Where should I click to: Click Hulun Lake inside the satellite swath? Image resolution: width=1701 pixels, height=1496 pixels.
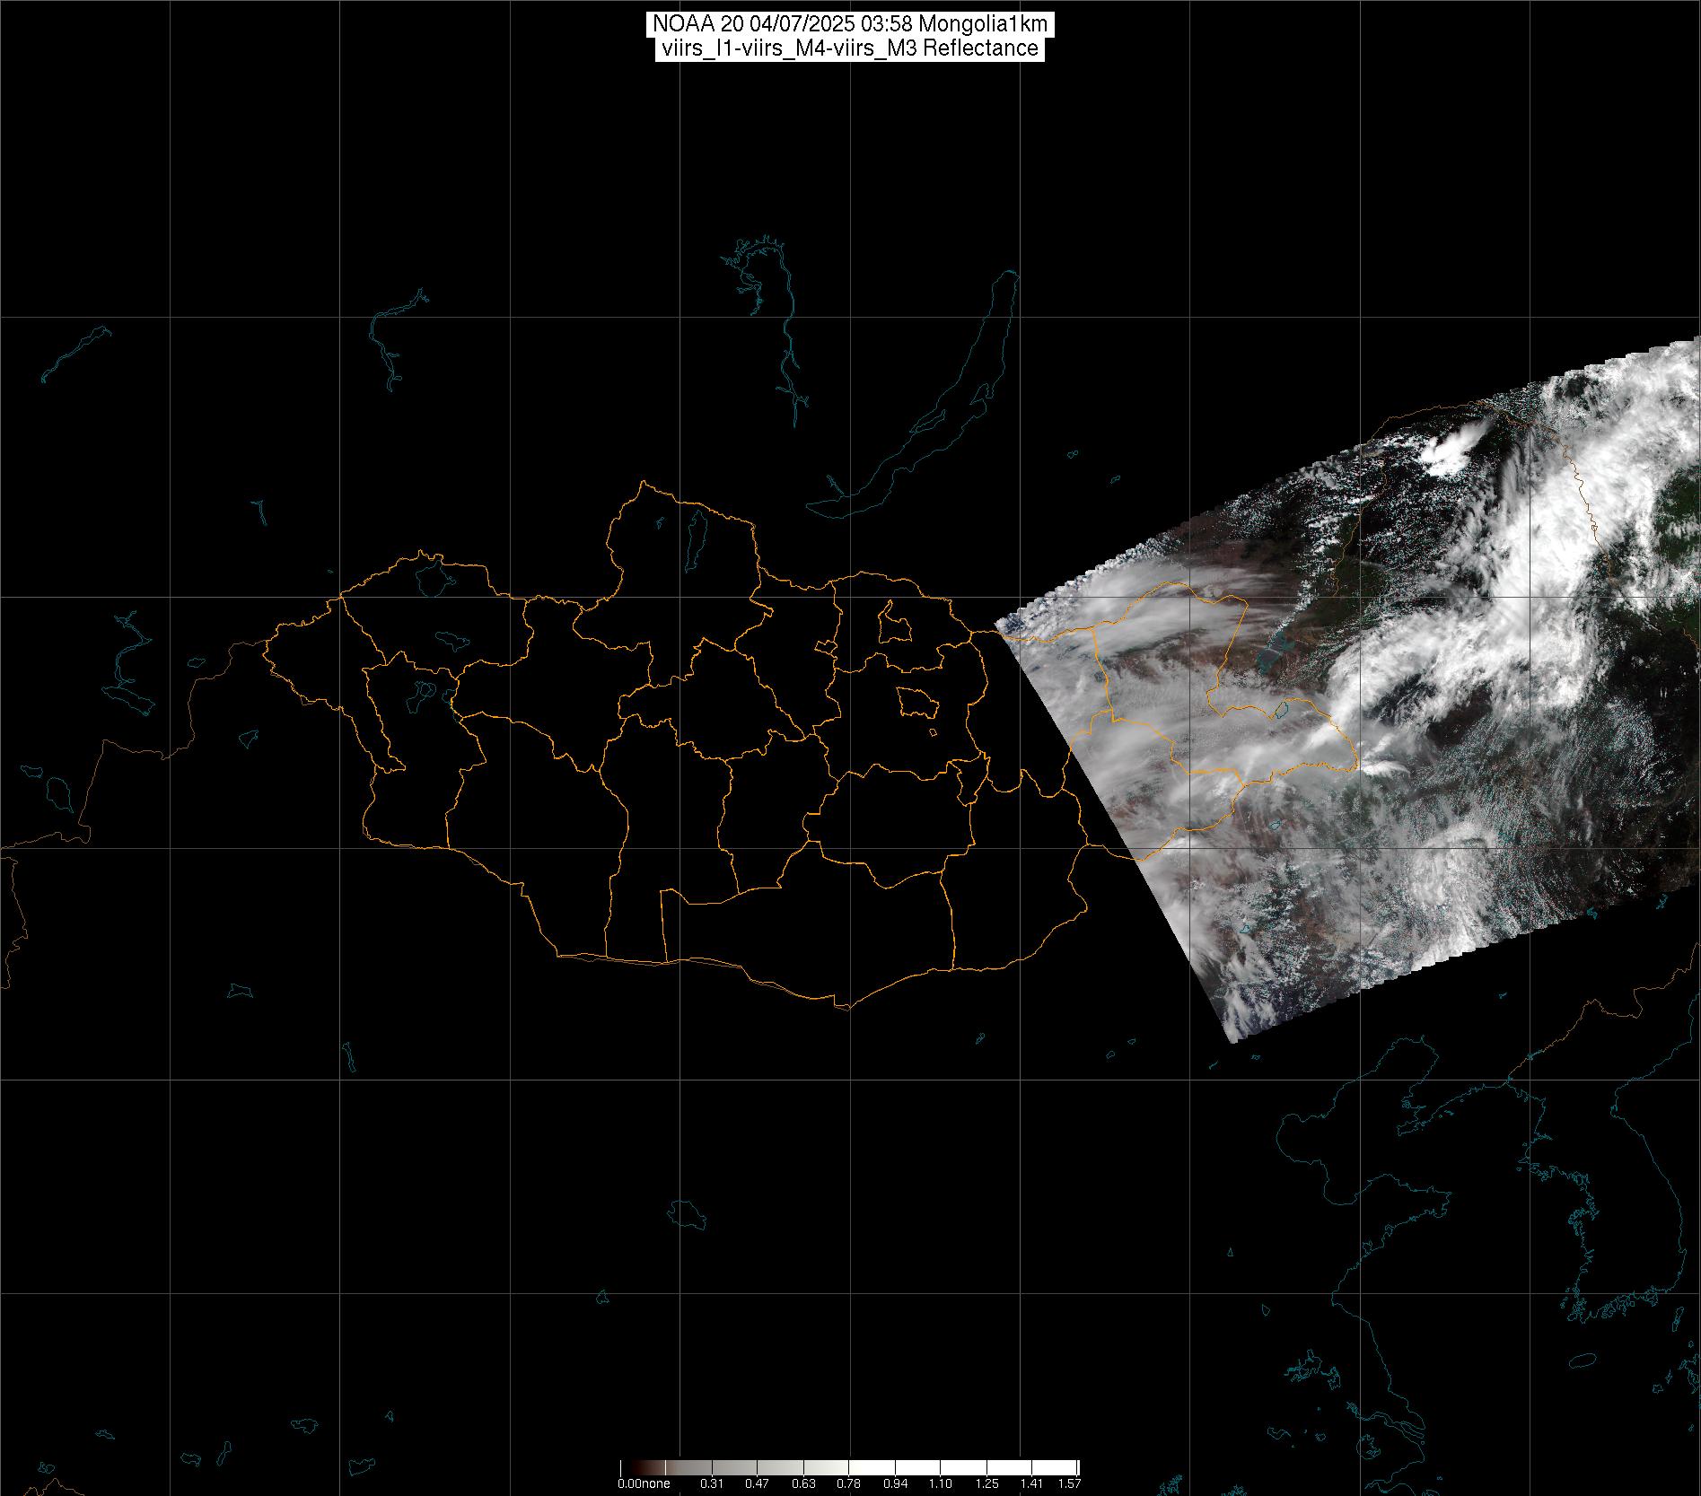point(1271,654)
